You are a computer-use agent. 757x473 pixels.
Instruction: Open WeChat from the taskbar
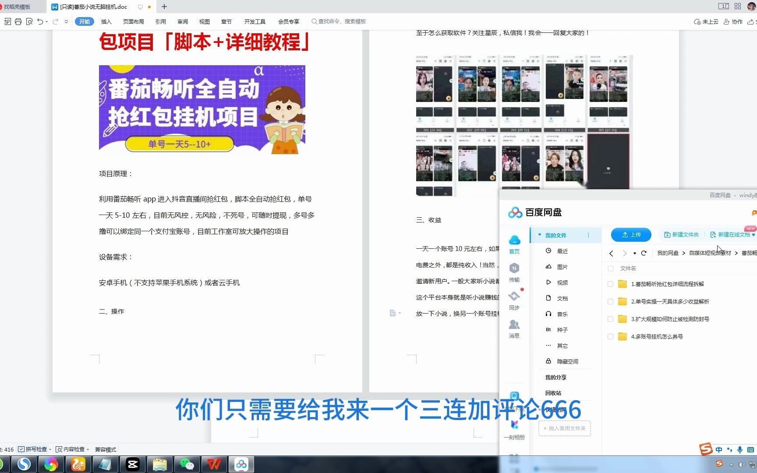click(187, 464)
